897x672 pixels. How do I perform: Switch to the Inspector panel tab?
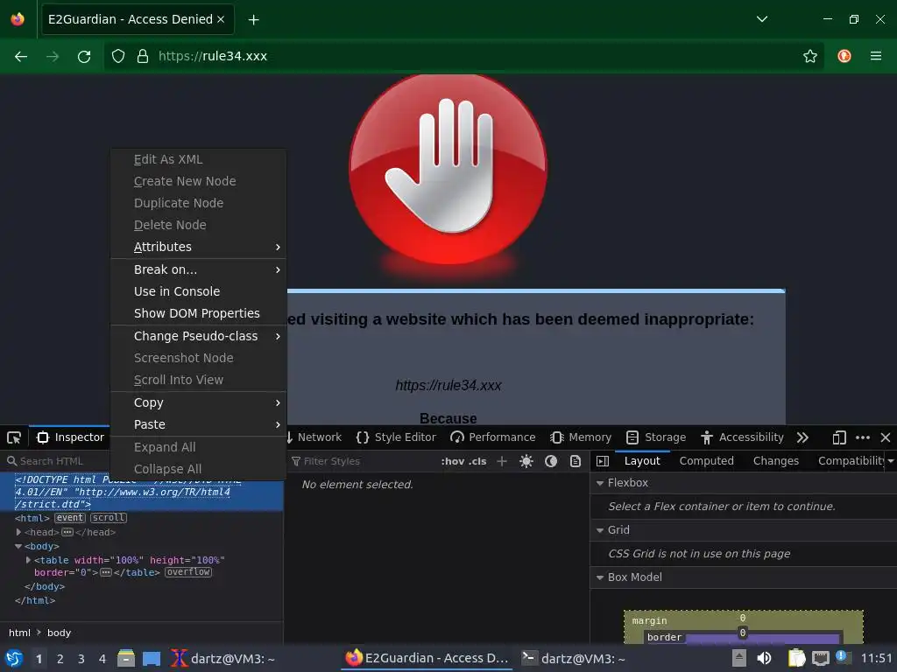(x=70, y=437)
